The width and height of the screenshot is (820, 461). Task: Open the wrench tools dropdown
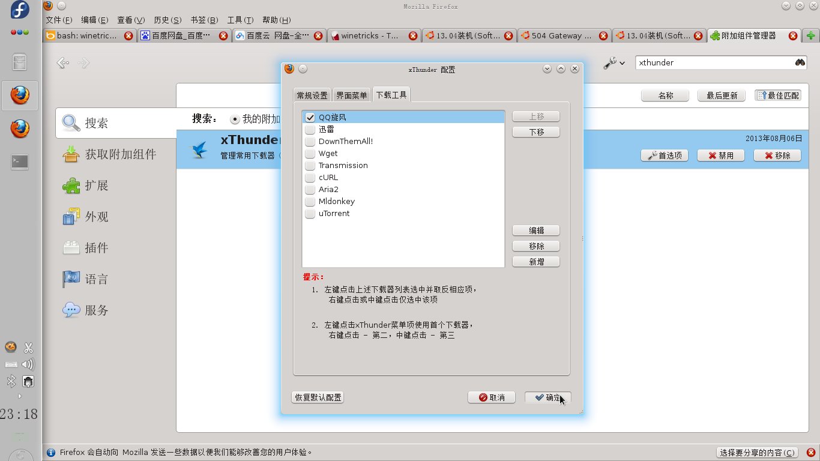click(x=614, y=62)
